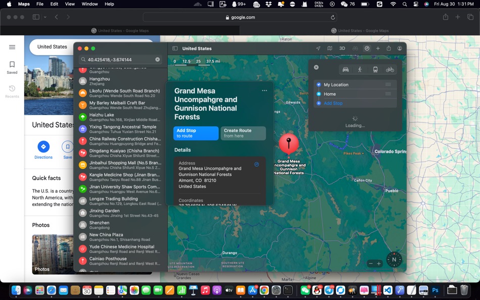Open the Window menu
This screenshot has height=300, width=480.
(x=89, y=4)
